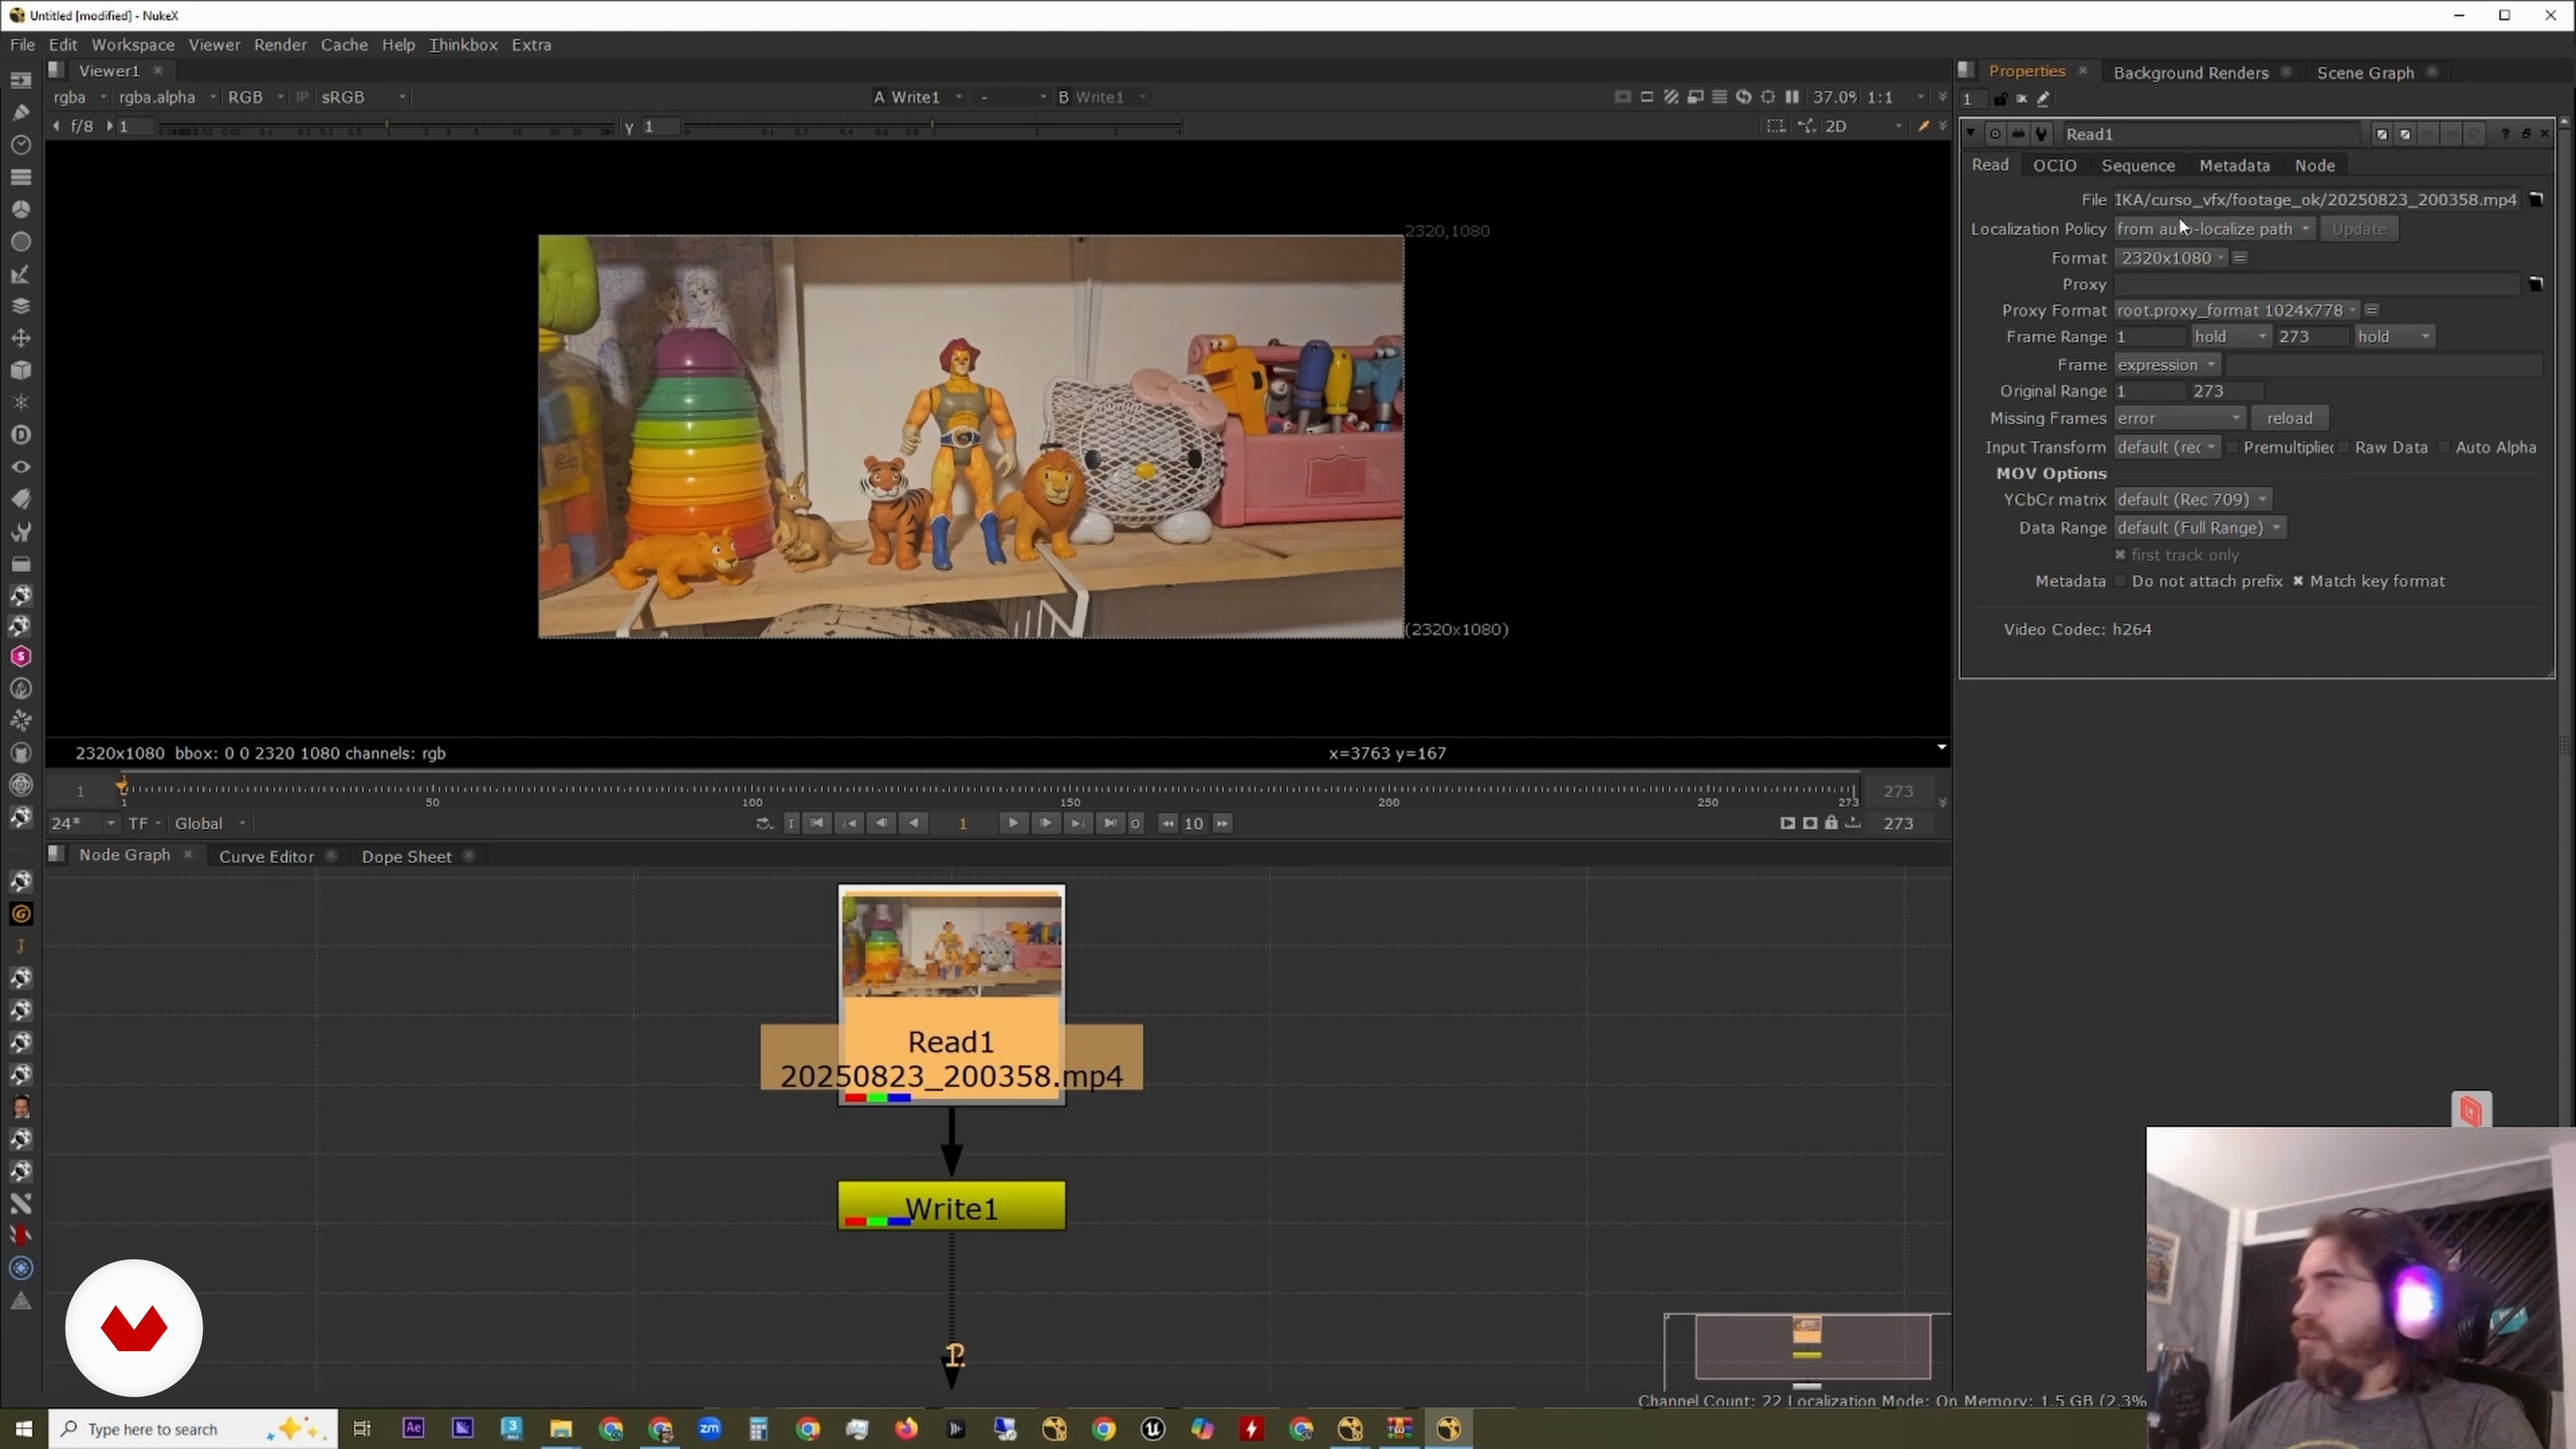Select the Write1 node in node graph
2576x1449 pixels.
951,1207
